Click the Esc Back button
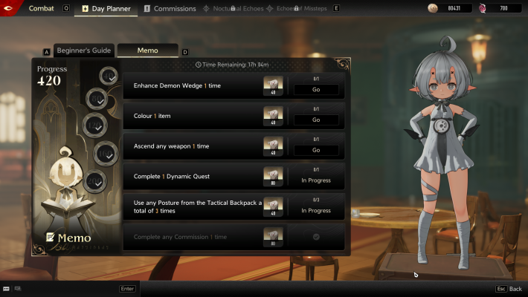Image resolution: width=528 pixels, height=297 pixels. point(509,289)
